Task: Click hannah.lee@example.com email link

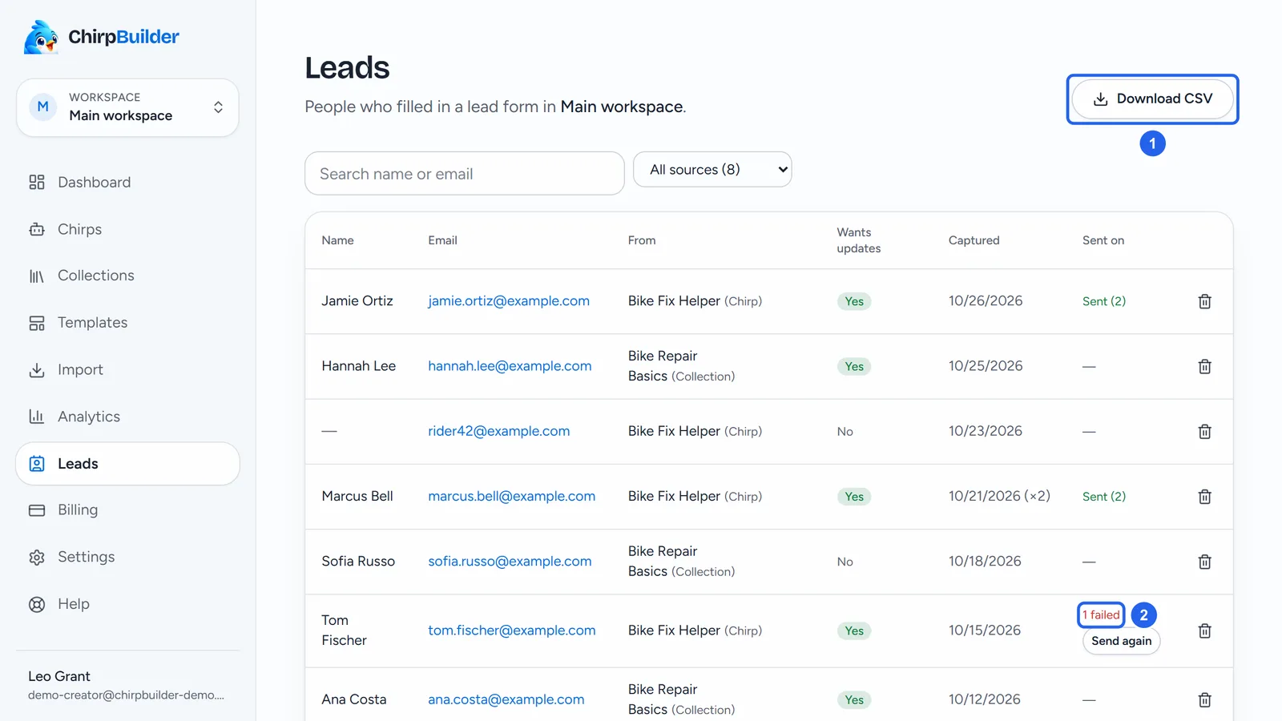Action: tap(510, 366)
